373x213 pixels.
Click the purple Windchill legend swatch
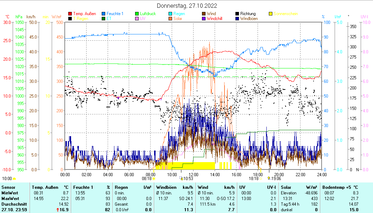(x=204, y=19)
